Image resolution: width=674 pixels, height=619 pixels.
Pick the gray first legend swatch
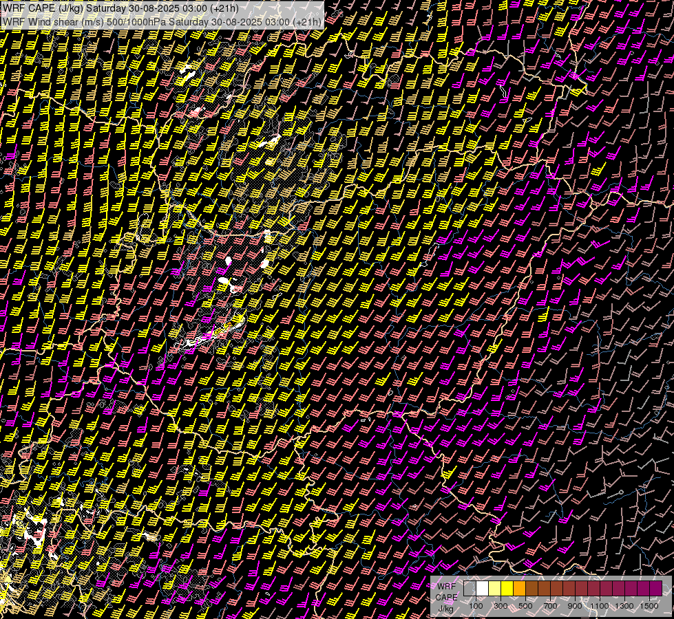click(x=470, y=588)
